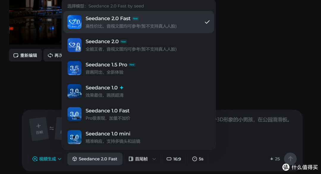Screen dimensions: 321x174
Task: Choose the Seedance 1.5 Pro icon
Action: click(x=75, y=68)
